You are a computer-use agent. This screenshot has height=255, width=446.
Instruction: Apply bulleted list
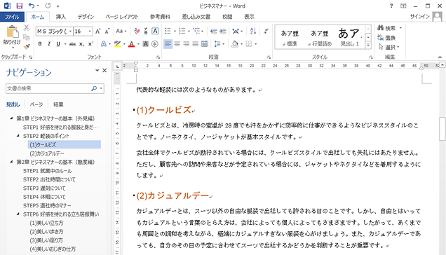click(x=168, y=31)
